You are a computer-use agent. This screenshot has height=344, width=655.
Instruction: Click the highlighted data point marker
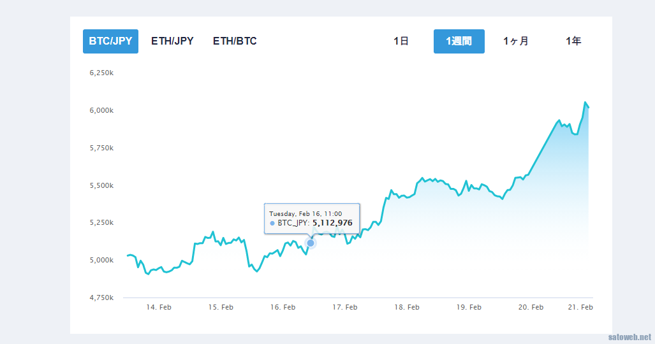(311, 243)
